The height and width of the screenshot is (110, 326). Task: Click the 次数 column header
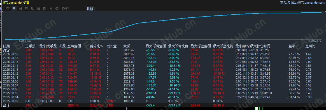[x=62, y=46]
